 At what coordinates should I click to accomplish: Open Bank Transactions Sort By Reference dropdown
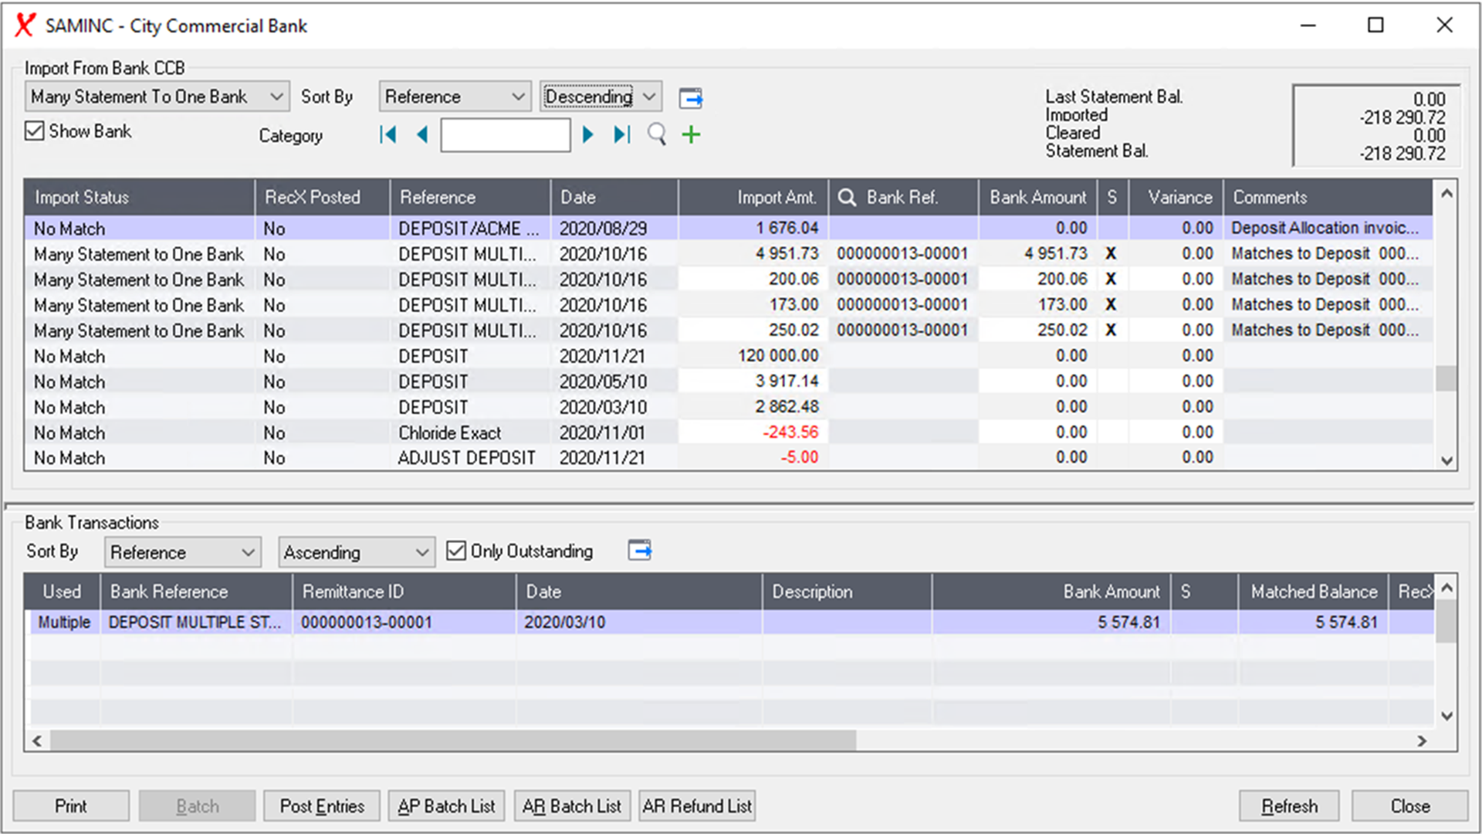point(182,552)
